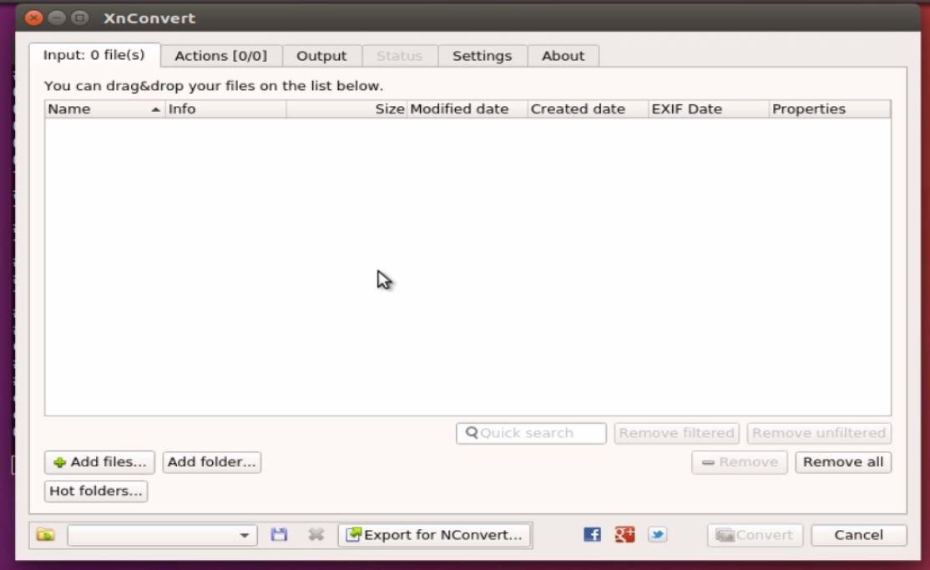Click Add files with green plus icon
The width and height of the screenshot is (930, 570).
pyautogui.click(x=99, y=462)
